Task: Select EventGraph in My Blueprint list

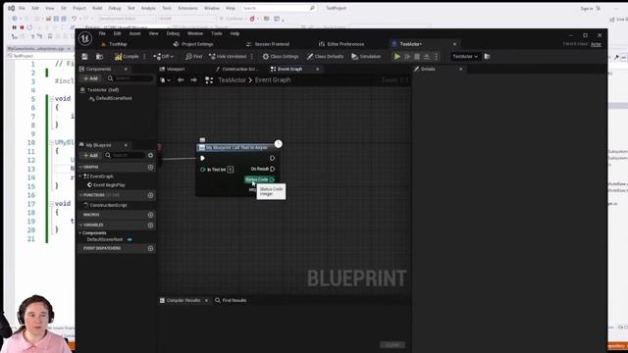Action: 98,176
